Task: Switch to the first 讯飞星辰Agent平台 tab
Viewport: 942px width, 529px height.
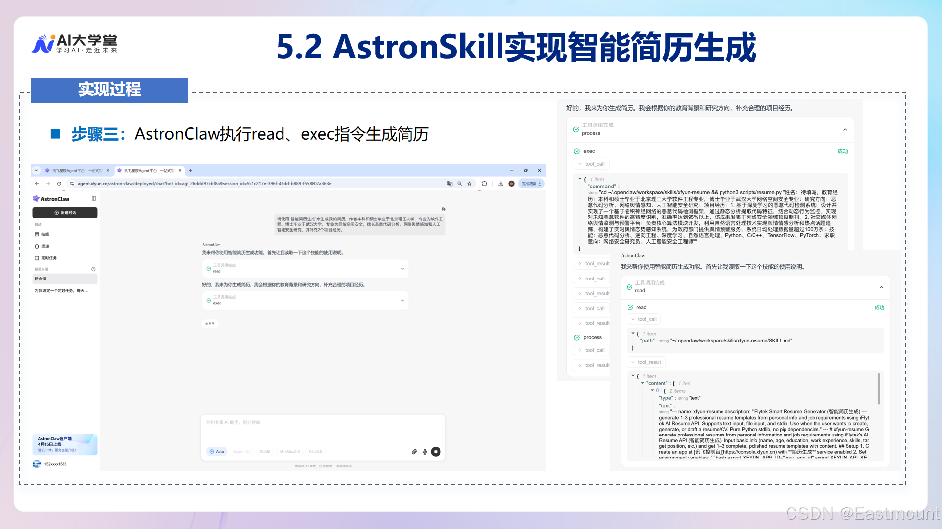Action: pos(77,171)
